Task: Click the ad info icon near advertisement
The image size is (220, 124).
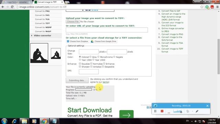Action: [x=148, y=107]
